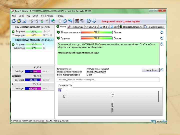Click the Здоровье 100% gradient bar in overview

96,38
